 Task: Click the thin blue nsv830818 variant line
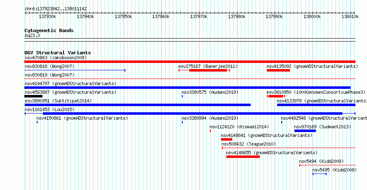coord(75,70)
